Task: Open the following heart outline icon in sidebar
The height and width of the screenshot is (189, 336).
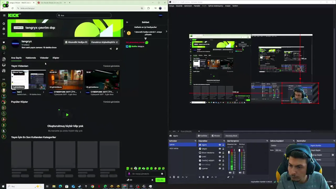Action: pyautogui.click(x=4, y=34)
